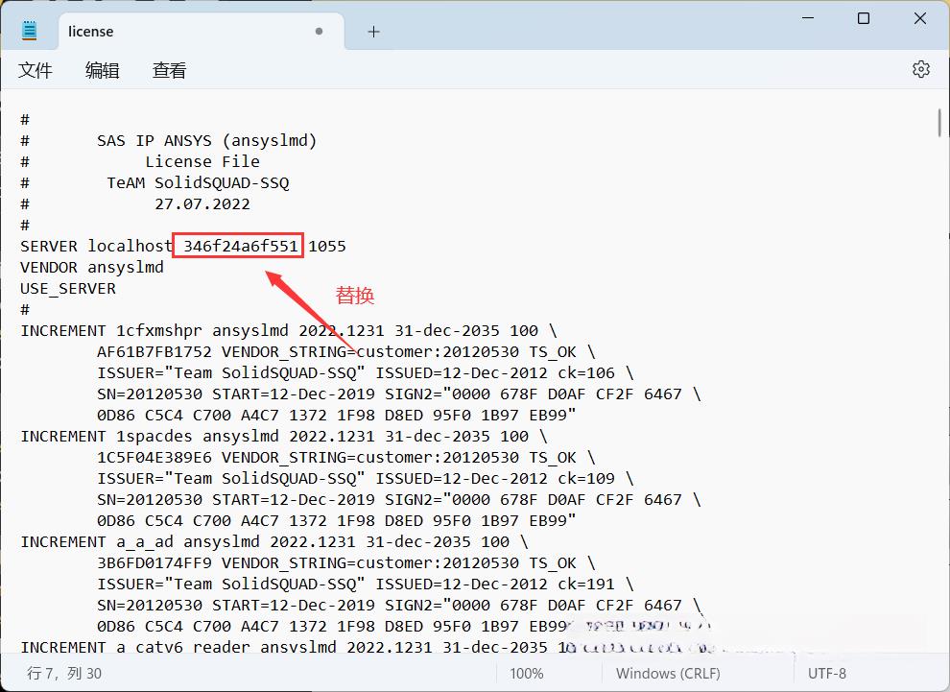Click the 100% zoom status entry

pyautogui.click(x=527, y=673)
